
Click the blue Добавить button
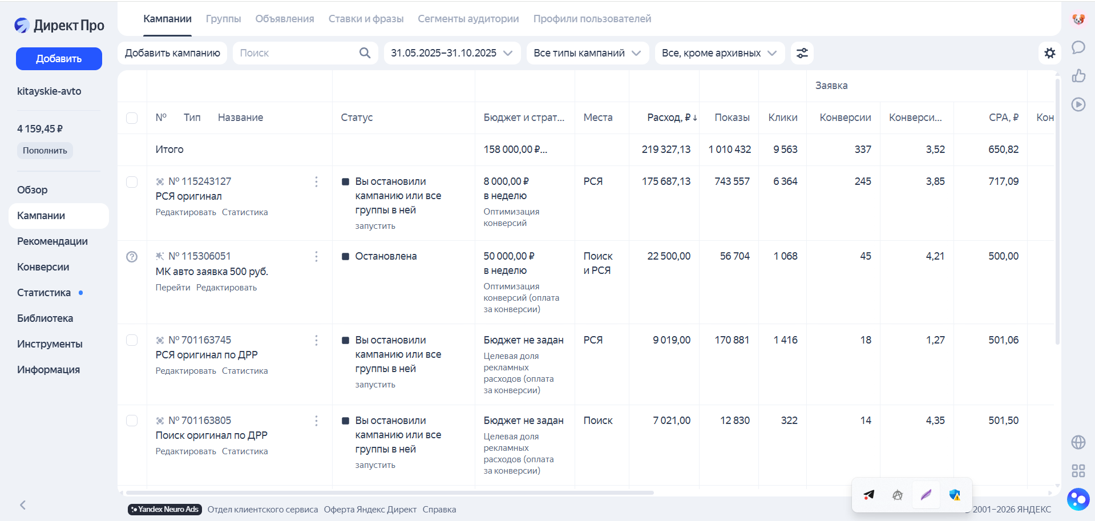point(59,59)
